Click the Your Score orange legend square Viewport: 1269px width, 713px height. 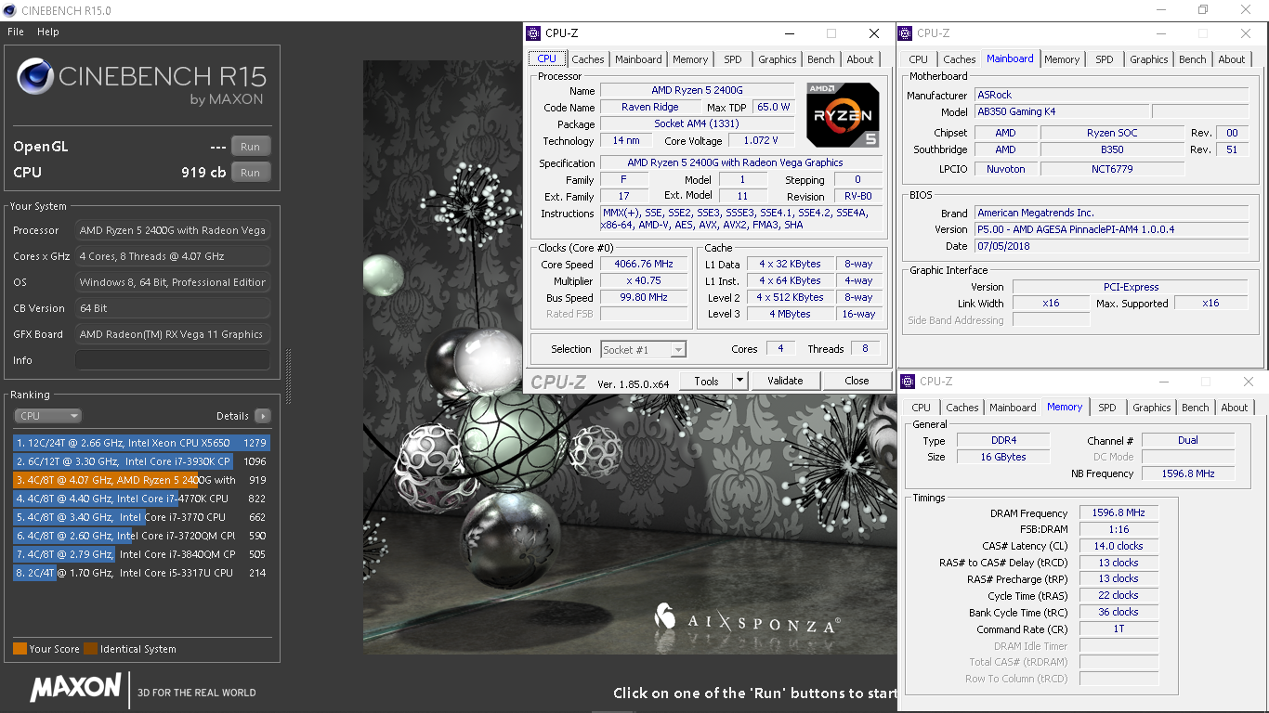20,649
